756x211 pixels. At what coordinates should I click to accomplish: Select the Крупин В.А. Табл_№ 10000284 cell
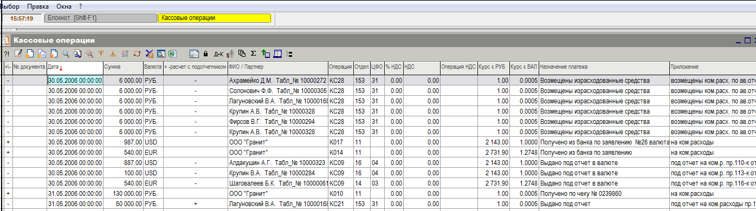pos(277,173)
